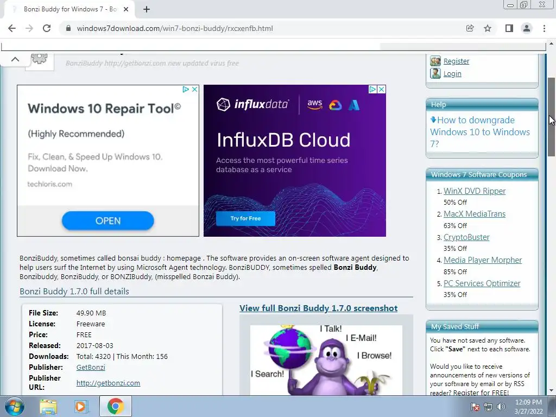This screenshot has width=556, height=417.
Task: Open View full Bonzi Buddy screenshot link
Action: pos(318,308)
